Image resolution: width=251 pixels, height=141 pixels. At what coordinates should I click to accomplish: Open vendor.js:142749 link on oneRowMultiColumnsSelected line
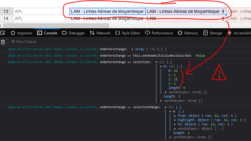pyautogui.click(x=81, y=56)
